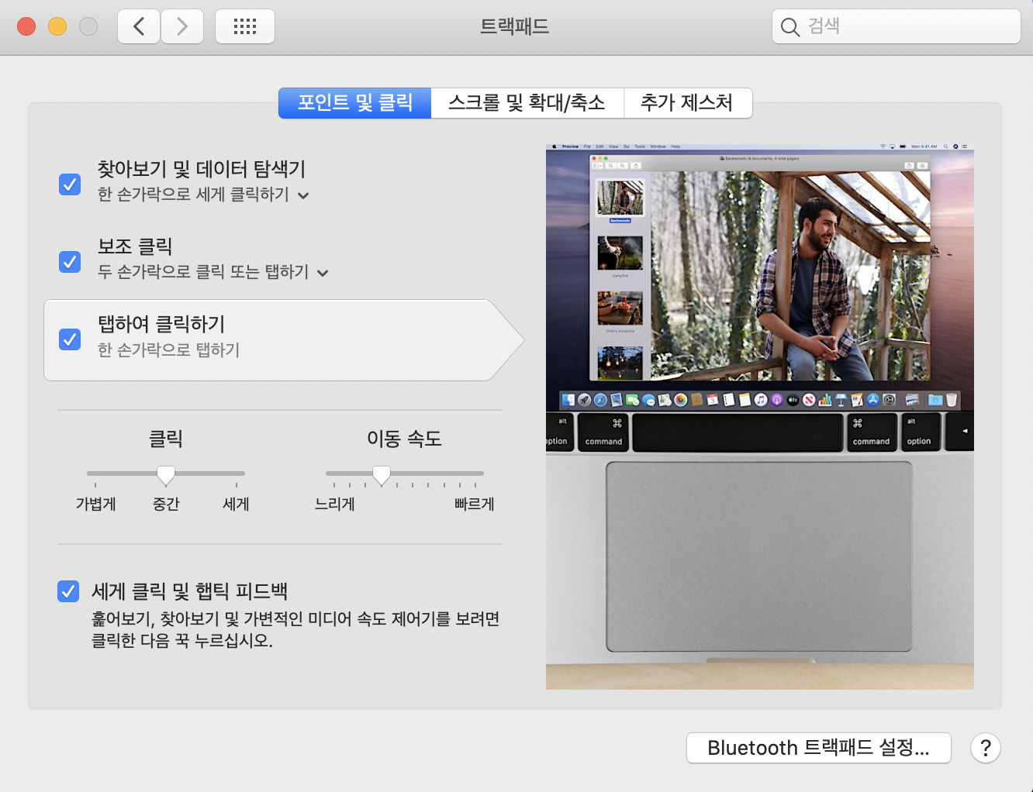
Task: Open the 추가 제스처 tab
Action: click(688, 103)
